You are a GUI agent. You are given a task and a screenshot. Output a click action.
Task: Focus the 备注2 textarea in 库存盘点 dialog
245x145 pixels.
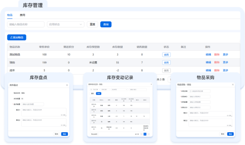[x=44, y=122]
